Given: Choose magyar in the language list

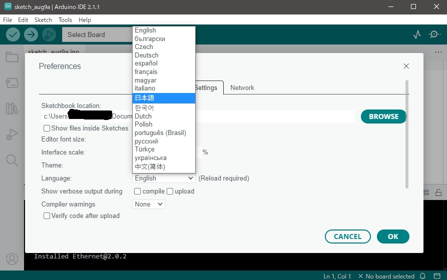Looking at the screenshot, I should point(164,80).
